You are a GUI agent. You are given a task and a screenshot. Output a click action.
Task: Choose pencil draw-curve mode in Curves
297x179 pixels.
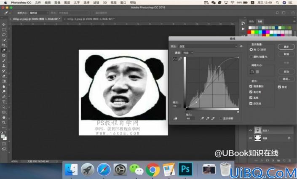click(x=180, y=59)
